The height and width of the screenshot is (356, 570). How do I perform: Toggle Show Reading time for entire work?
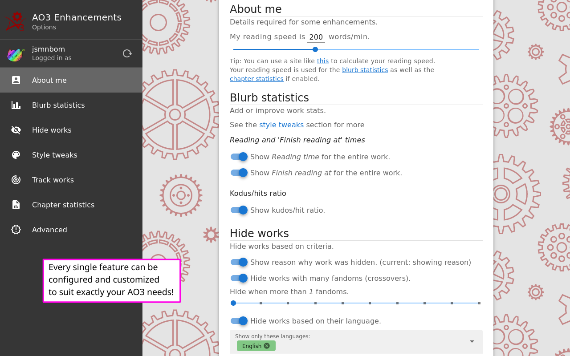point(239,157)
